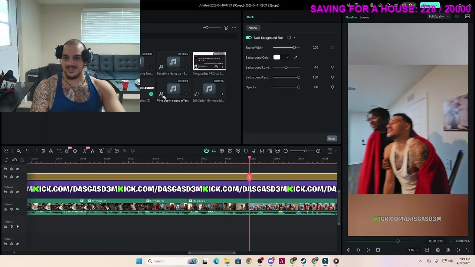
Task: Enter fullscreen preview with expand arrows
Action: click(467, 250)
